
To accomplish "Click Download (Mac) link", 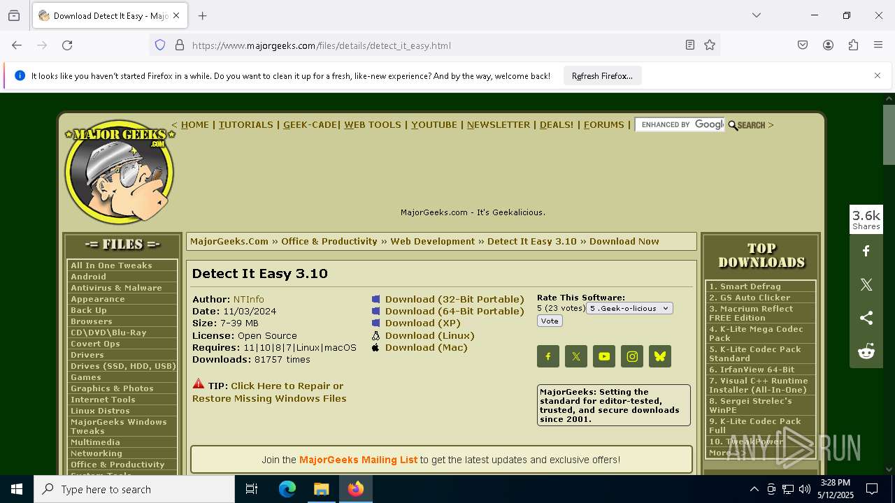I will click(427, 347).
